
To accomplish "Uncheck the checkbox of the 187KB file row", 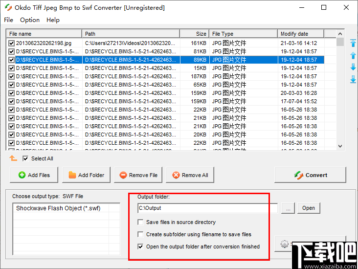I will (x=11, y=76).
